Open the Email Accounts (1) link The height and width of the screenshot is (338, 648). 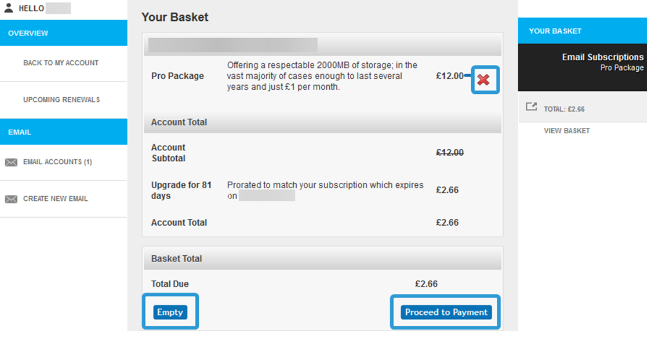click(x=57, y=162)
